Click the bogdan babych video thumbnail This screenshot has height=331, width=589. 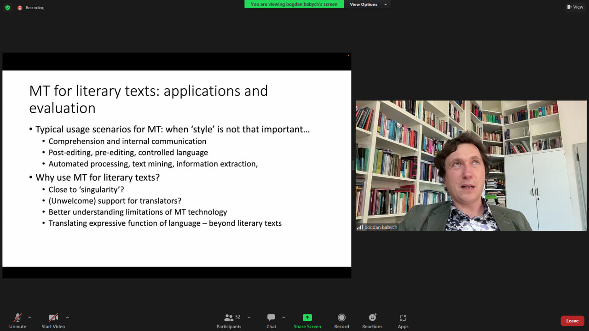click(471, 165)
